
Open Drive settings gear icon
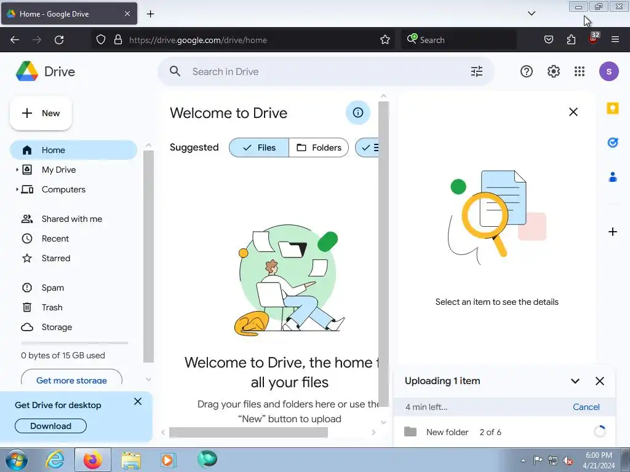pos(553,71)
